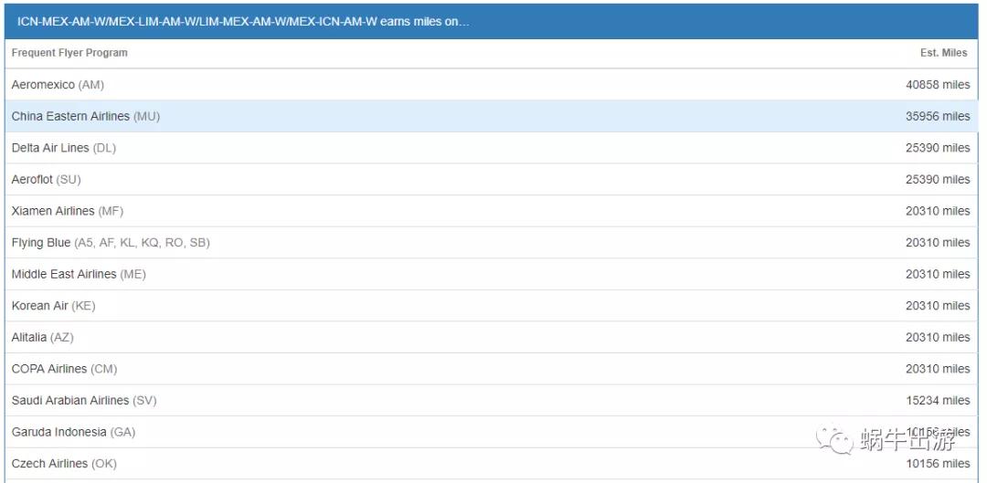Select the Delta Air Lines (DL) row

click(x=492, y=148)
